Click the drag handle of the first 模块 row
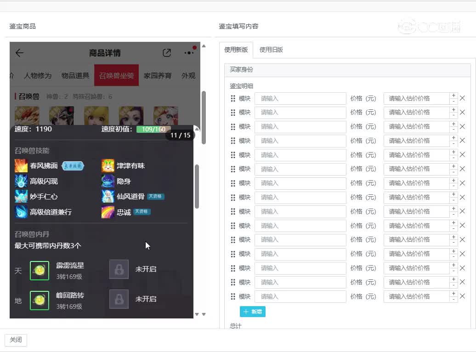The image size is (476, 352). coord(233,98)
